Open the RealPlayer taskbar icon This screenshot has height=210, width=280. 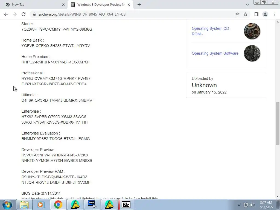coord(92,205)
